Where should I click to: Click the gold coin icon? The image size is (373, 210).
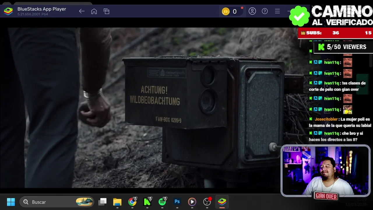pyautogui.click(x=226, y=11)
